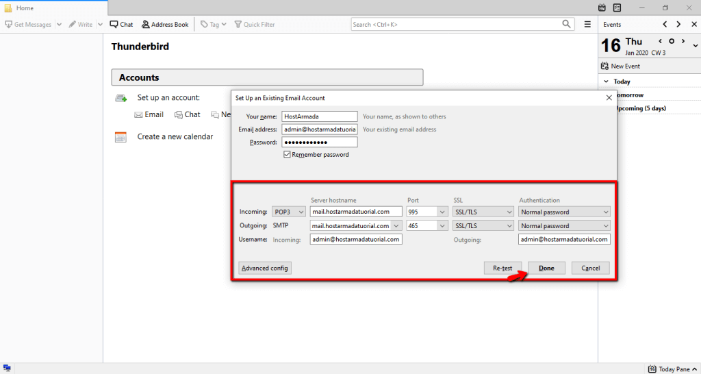The height and width of the screenshot is (374, 701).
Task: Click the Accounts section header
Action: [x=267, y=77]
